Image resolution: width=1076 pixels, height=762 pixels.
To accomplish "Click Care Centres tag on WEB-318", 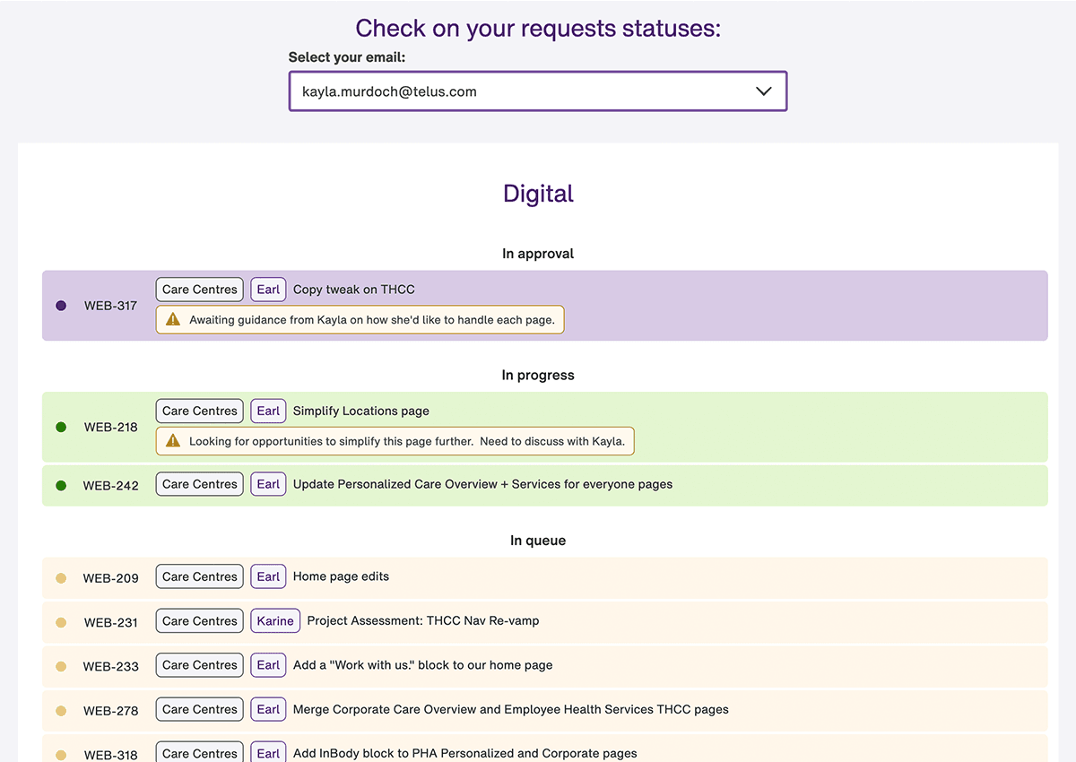I will tap(200, 752).
